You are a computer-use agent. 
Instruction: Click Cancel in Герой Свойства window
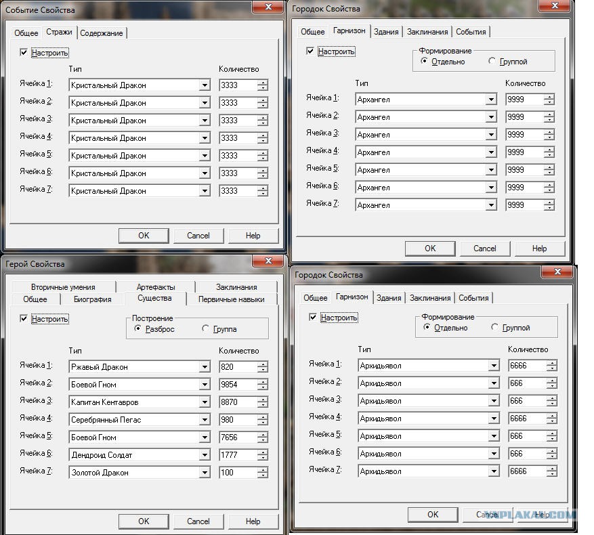pos(198,521)
